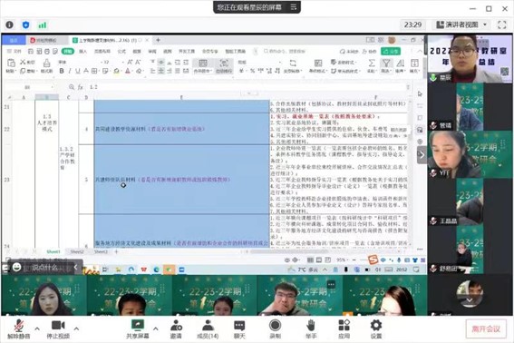This screenshot has width=514, height=343.
Task: Expand share options arrow beside 共享屏幕
Action: point(156,328)
